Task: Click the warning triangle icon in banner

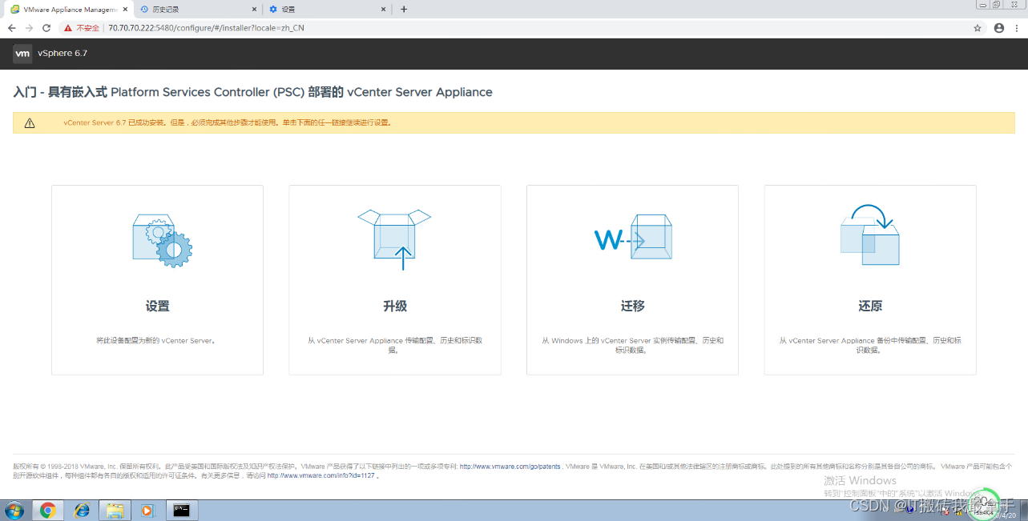Action: (30, 123)
